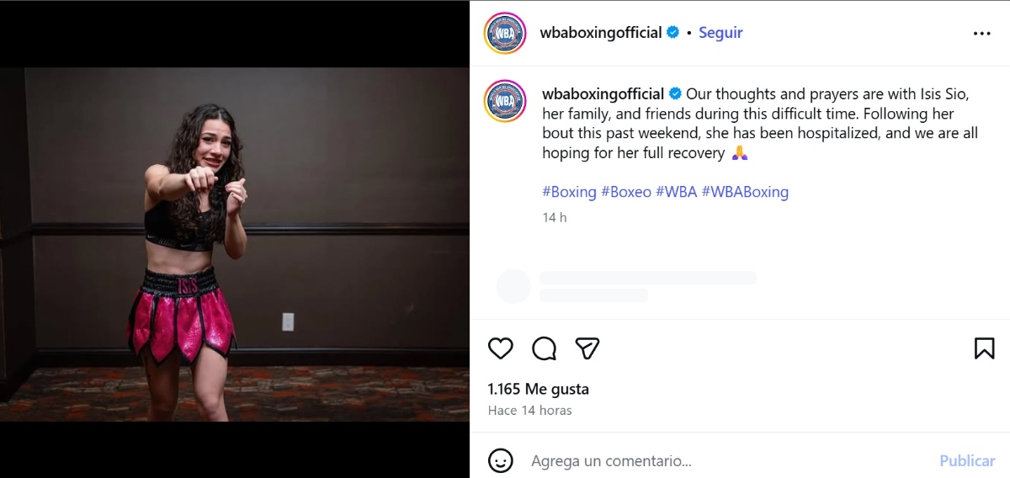Open the #WBABoxing hashtag

click(745, 192)
